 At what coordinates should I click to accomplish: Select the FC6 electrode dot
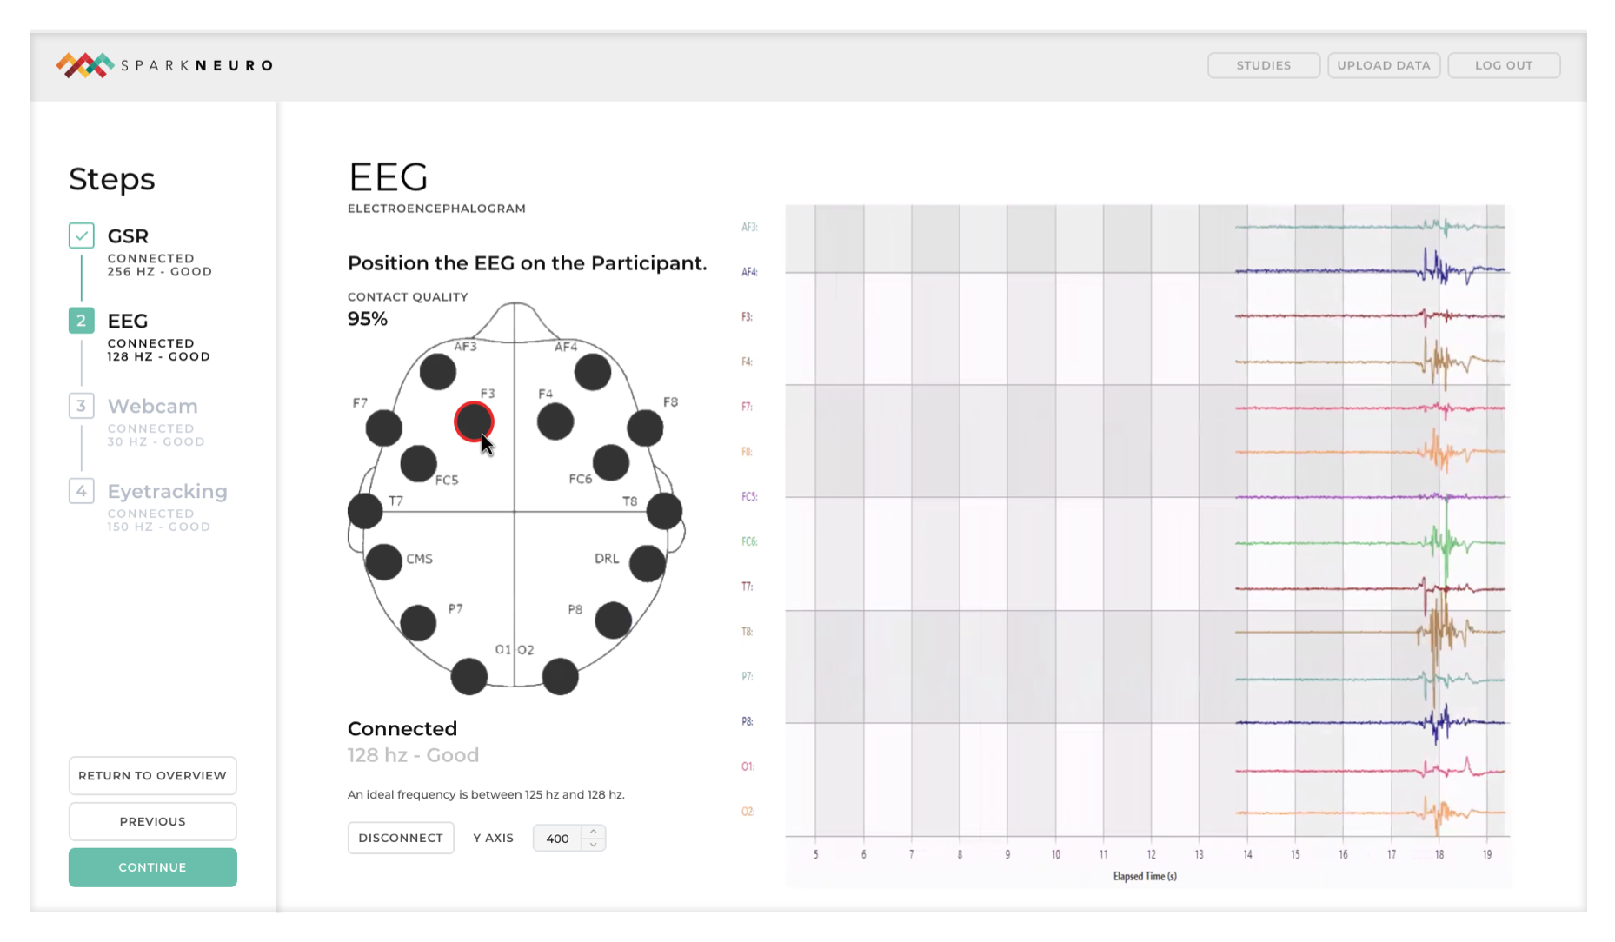click(611, 462)
